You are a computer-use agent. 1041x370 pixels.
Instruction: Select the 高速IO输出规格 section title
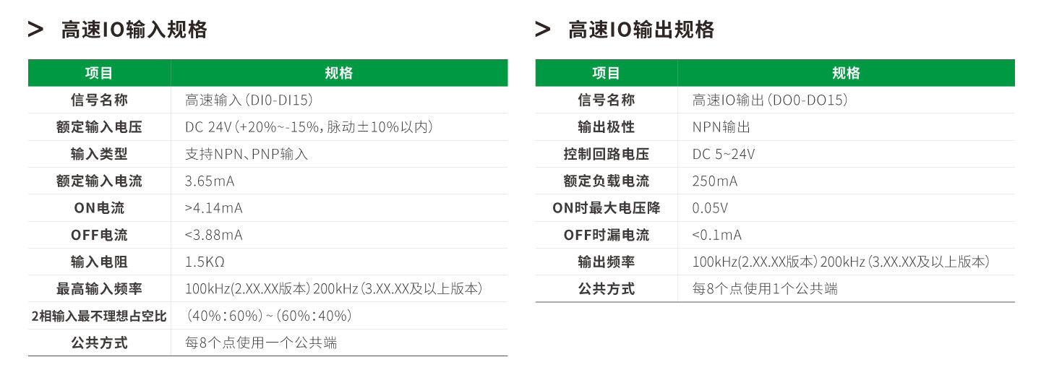(x=641, y=30)
